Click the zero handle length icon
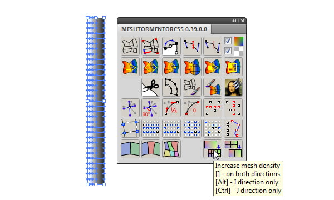The width and height of the screenshot is (334, 200). coord(192,108)
